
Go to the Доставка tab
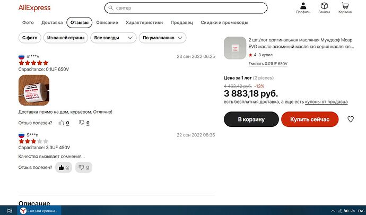point(52,23)
